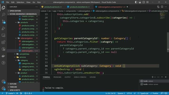Open errors and warnings count in status bar
Screen dimensions: 169x95
pyautogui.click(x=28, y=93)
